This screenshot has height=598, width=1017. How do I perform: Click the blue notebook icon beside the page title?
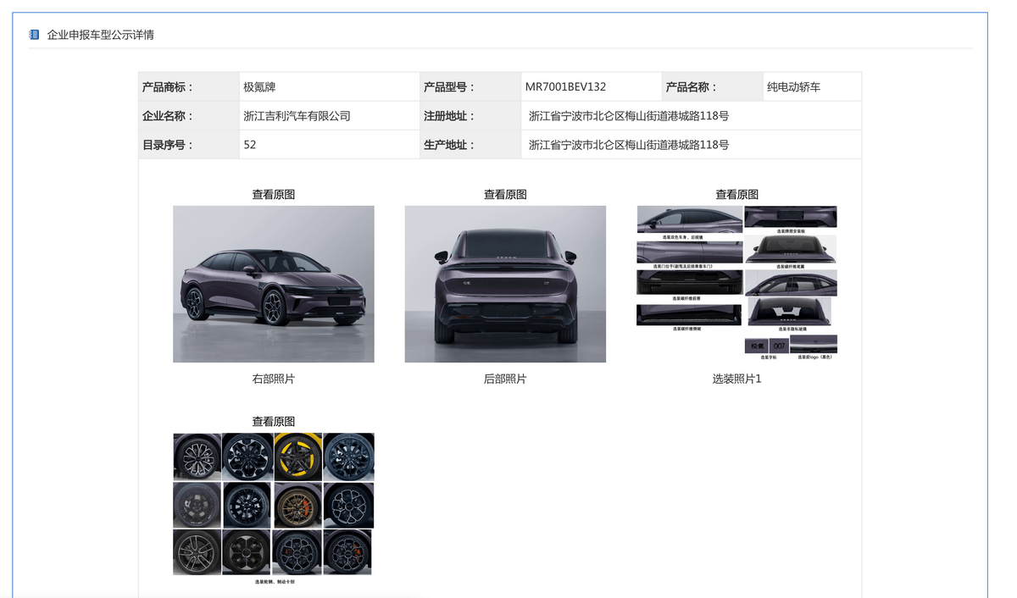point(34,35)
